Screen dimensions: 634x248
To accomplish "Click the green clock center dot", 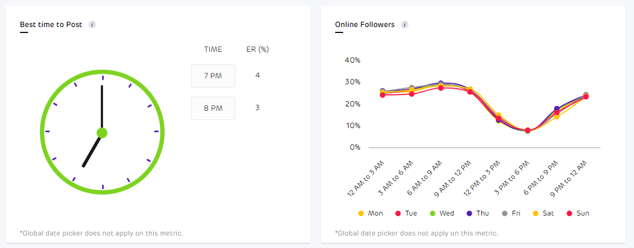I will [102, 132].
